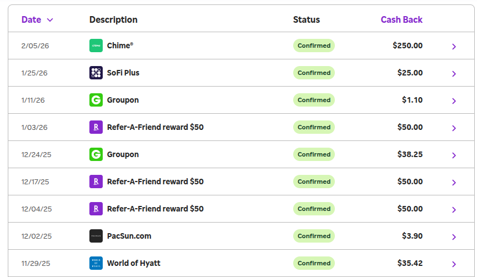The image size is (477, 277).
Task: Click the Groupon icon dated 12/24/25
Action: [96, 154]
